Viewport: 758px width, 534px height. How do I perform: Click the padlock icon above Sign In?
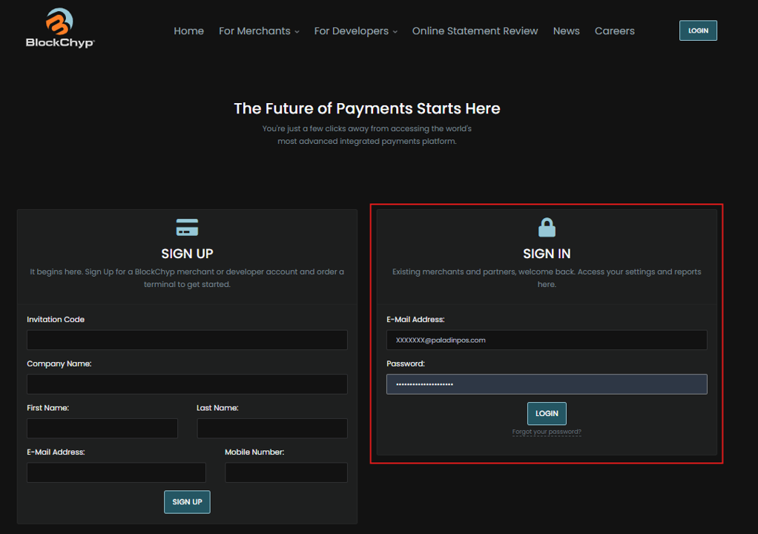[x=547, y=227]
